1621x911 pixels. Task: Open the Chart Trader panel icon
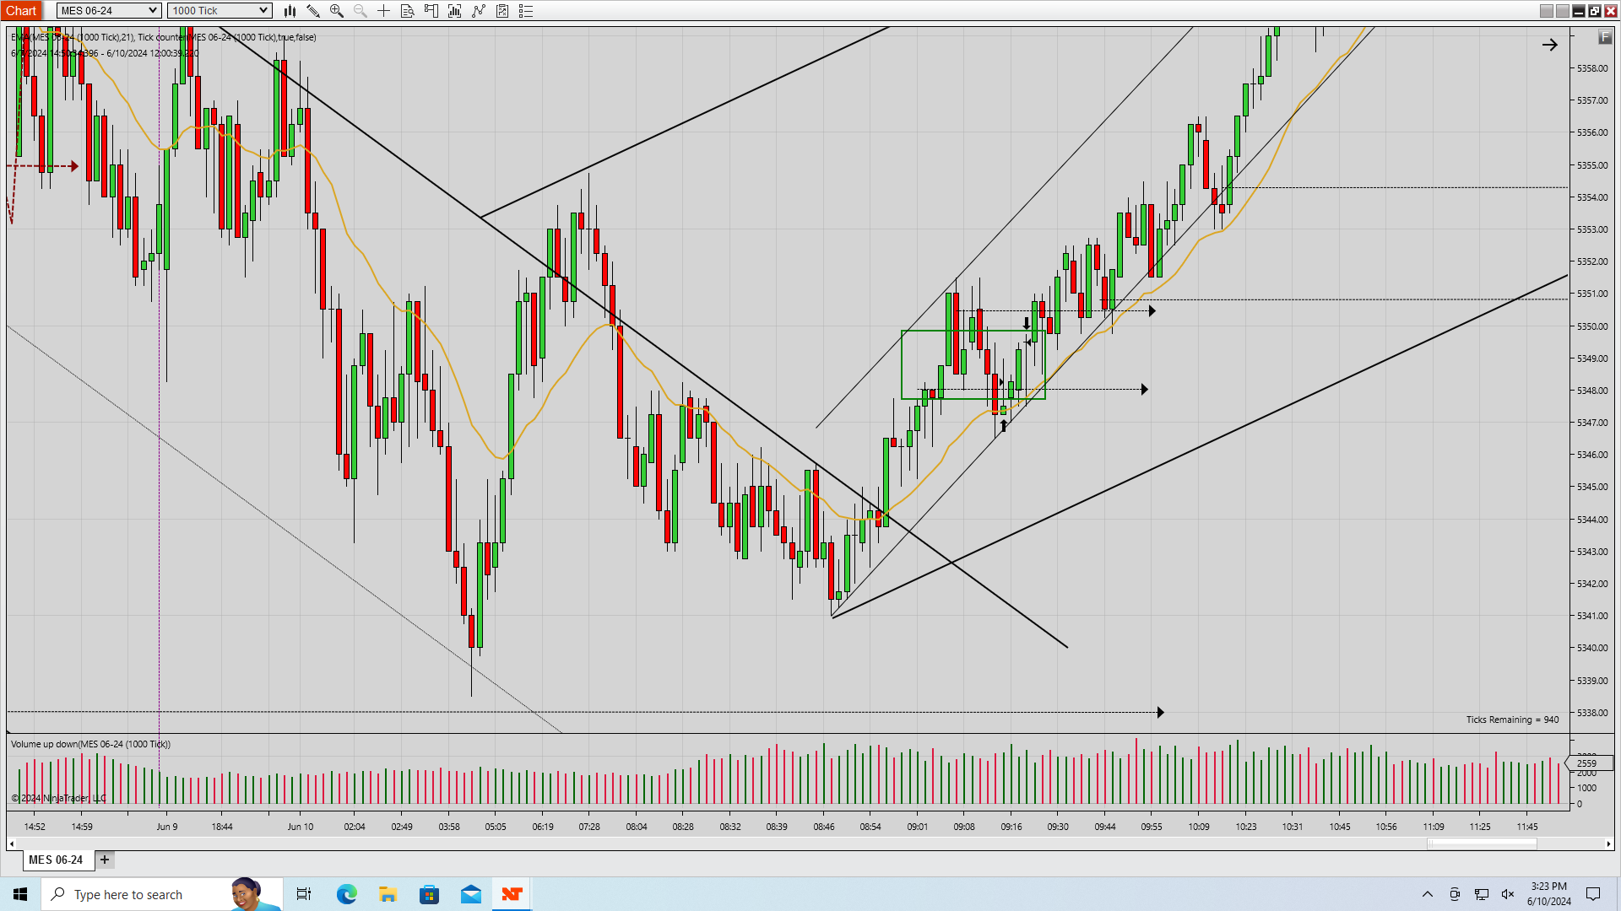431,11
